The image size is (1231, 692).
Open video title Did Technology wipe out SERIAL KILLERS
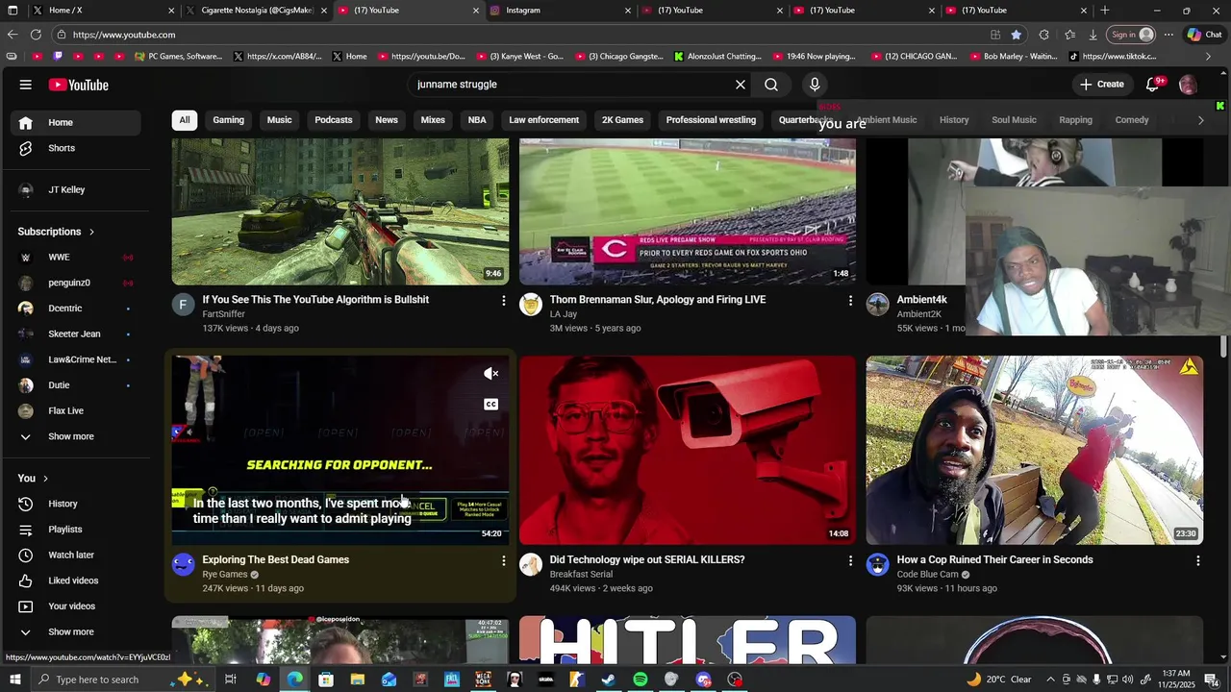click(x=647, y=559)
